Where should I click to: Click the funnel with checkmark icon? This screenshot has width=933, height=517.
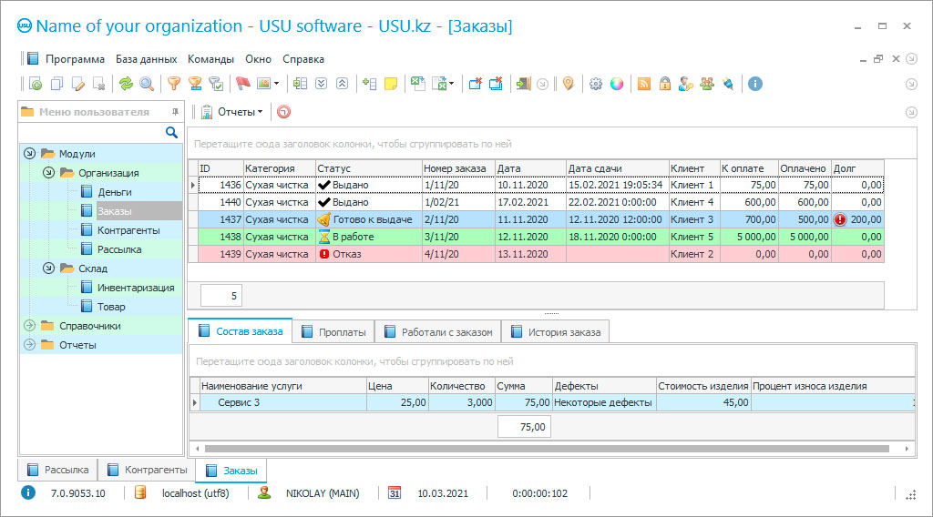[x=216, y=84]
